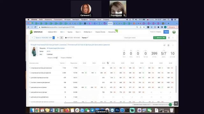Expand the Ozon navigation dropdown

pyautogui.click(x=78, y=32)
